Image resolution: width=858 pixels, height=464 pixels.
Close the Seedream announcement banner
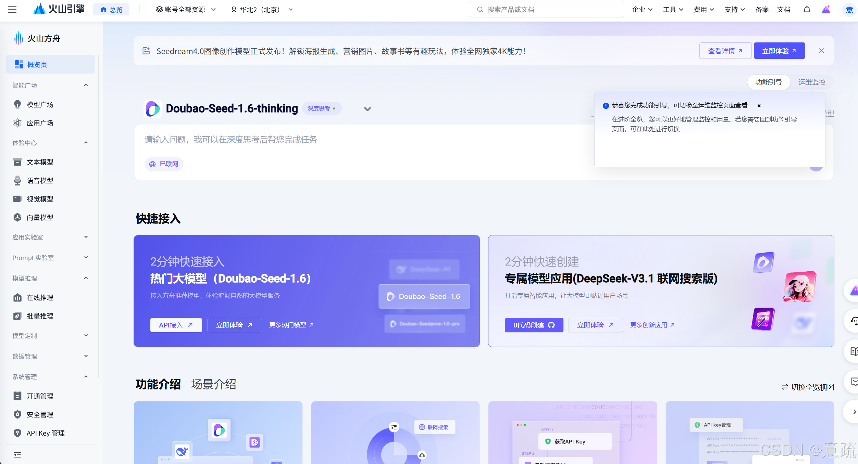[x=821, y=51]
